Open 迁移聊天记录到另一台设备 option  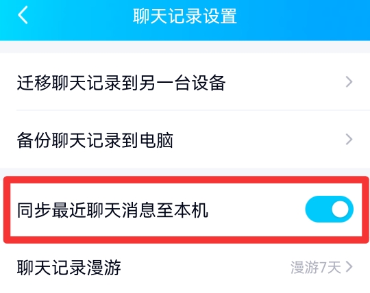185,81
